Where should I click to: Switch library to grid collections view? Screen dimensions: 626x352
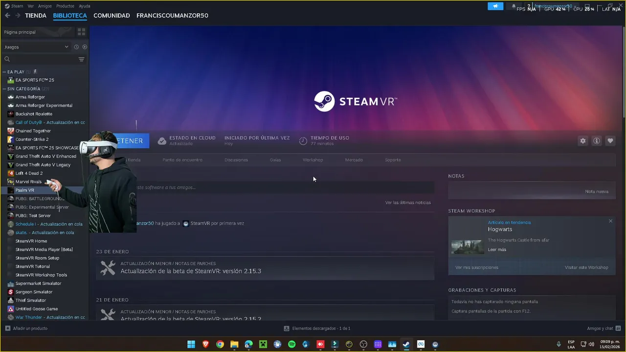click(81, 32)
